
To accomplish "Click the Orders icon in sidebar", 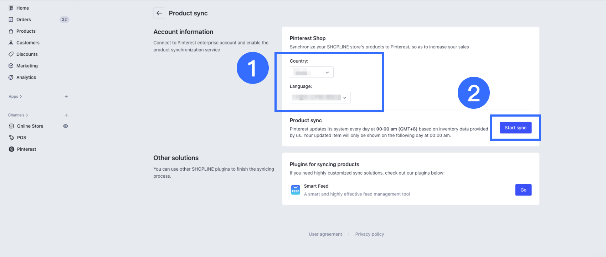I will (11, 20).
